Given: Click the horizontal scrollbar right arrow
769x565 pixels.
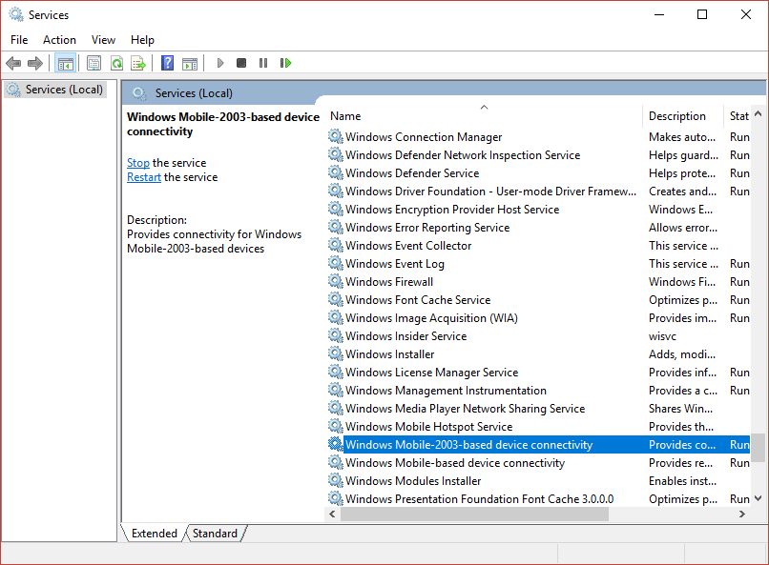Looking at the screenshot, I should (742, 515).
